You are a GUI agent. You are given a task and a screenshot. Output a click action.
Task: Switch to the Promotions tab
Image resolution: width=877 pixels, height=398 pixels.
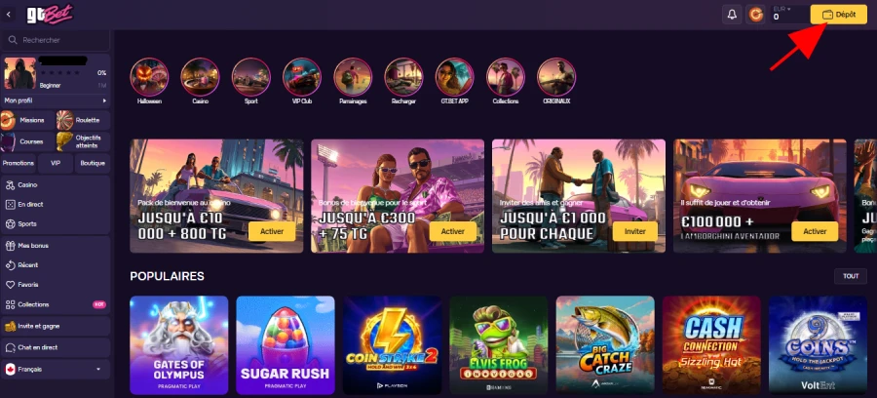click(x=18, y=164)
